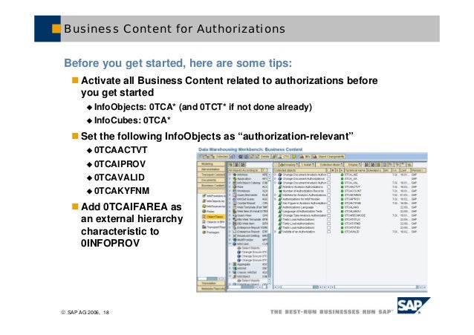Click the InfoCube icon in object tree

click(235, 244)
